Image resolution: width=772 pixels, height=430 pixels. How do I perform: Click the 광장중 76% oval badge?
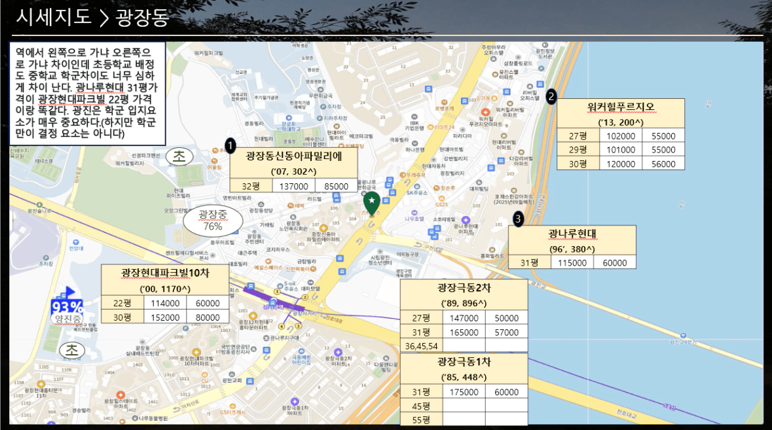213,221
